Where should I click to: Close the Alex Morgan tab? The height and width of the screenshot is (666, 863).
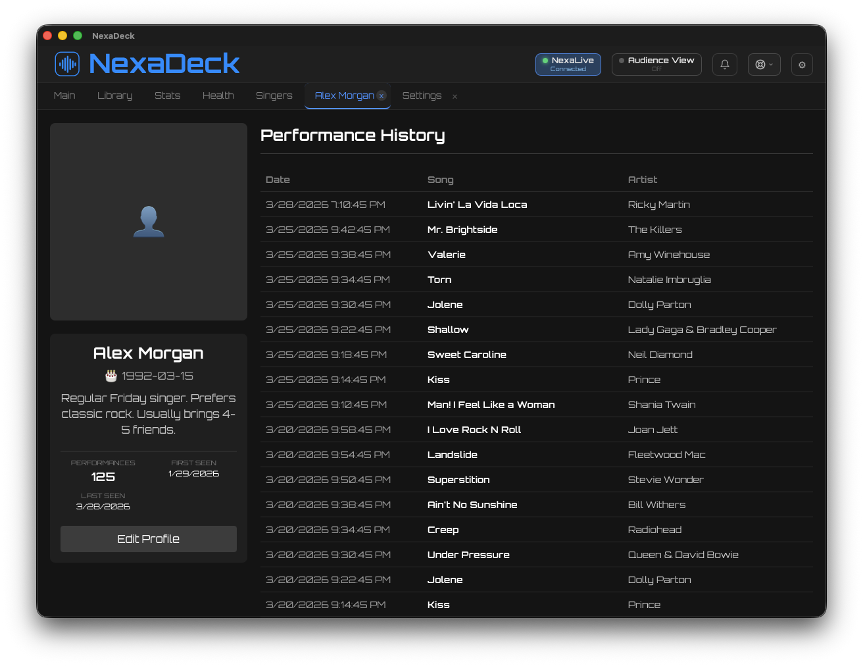382,96
